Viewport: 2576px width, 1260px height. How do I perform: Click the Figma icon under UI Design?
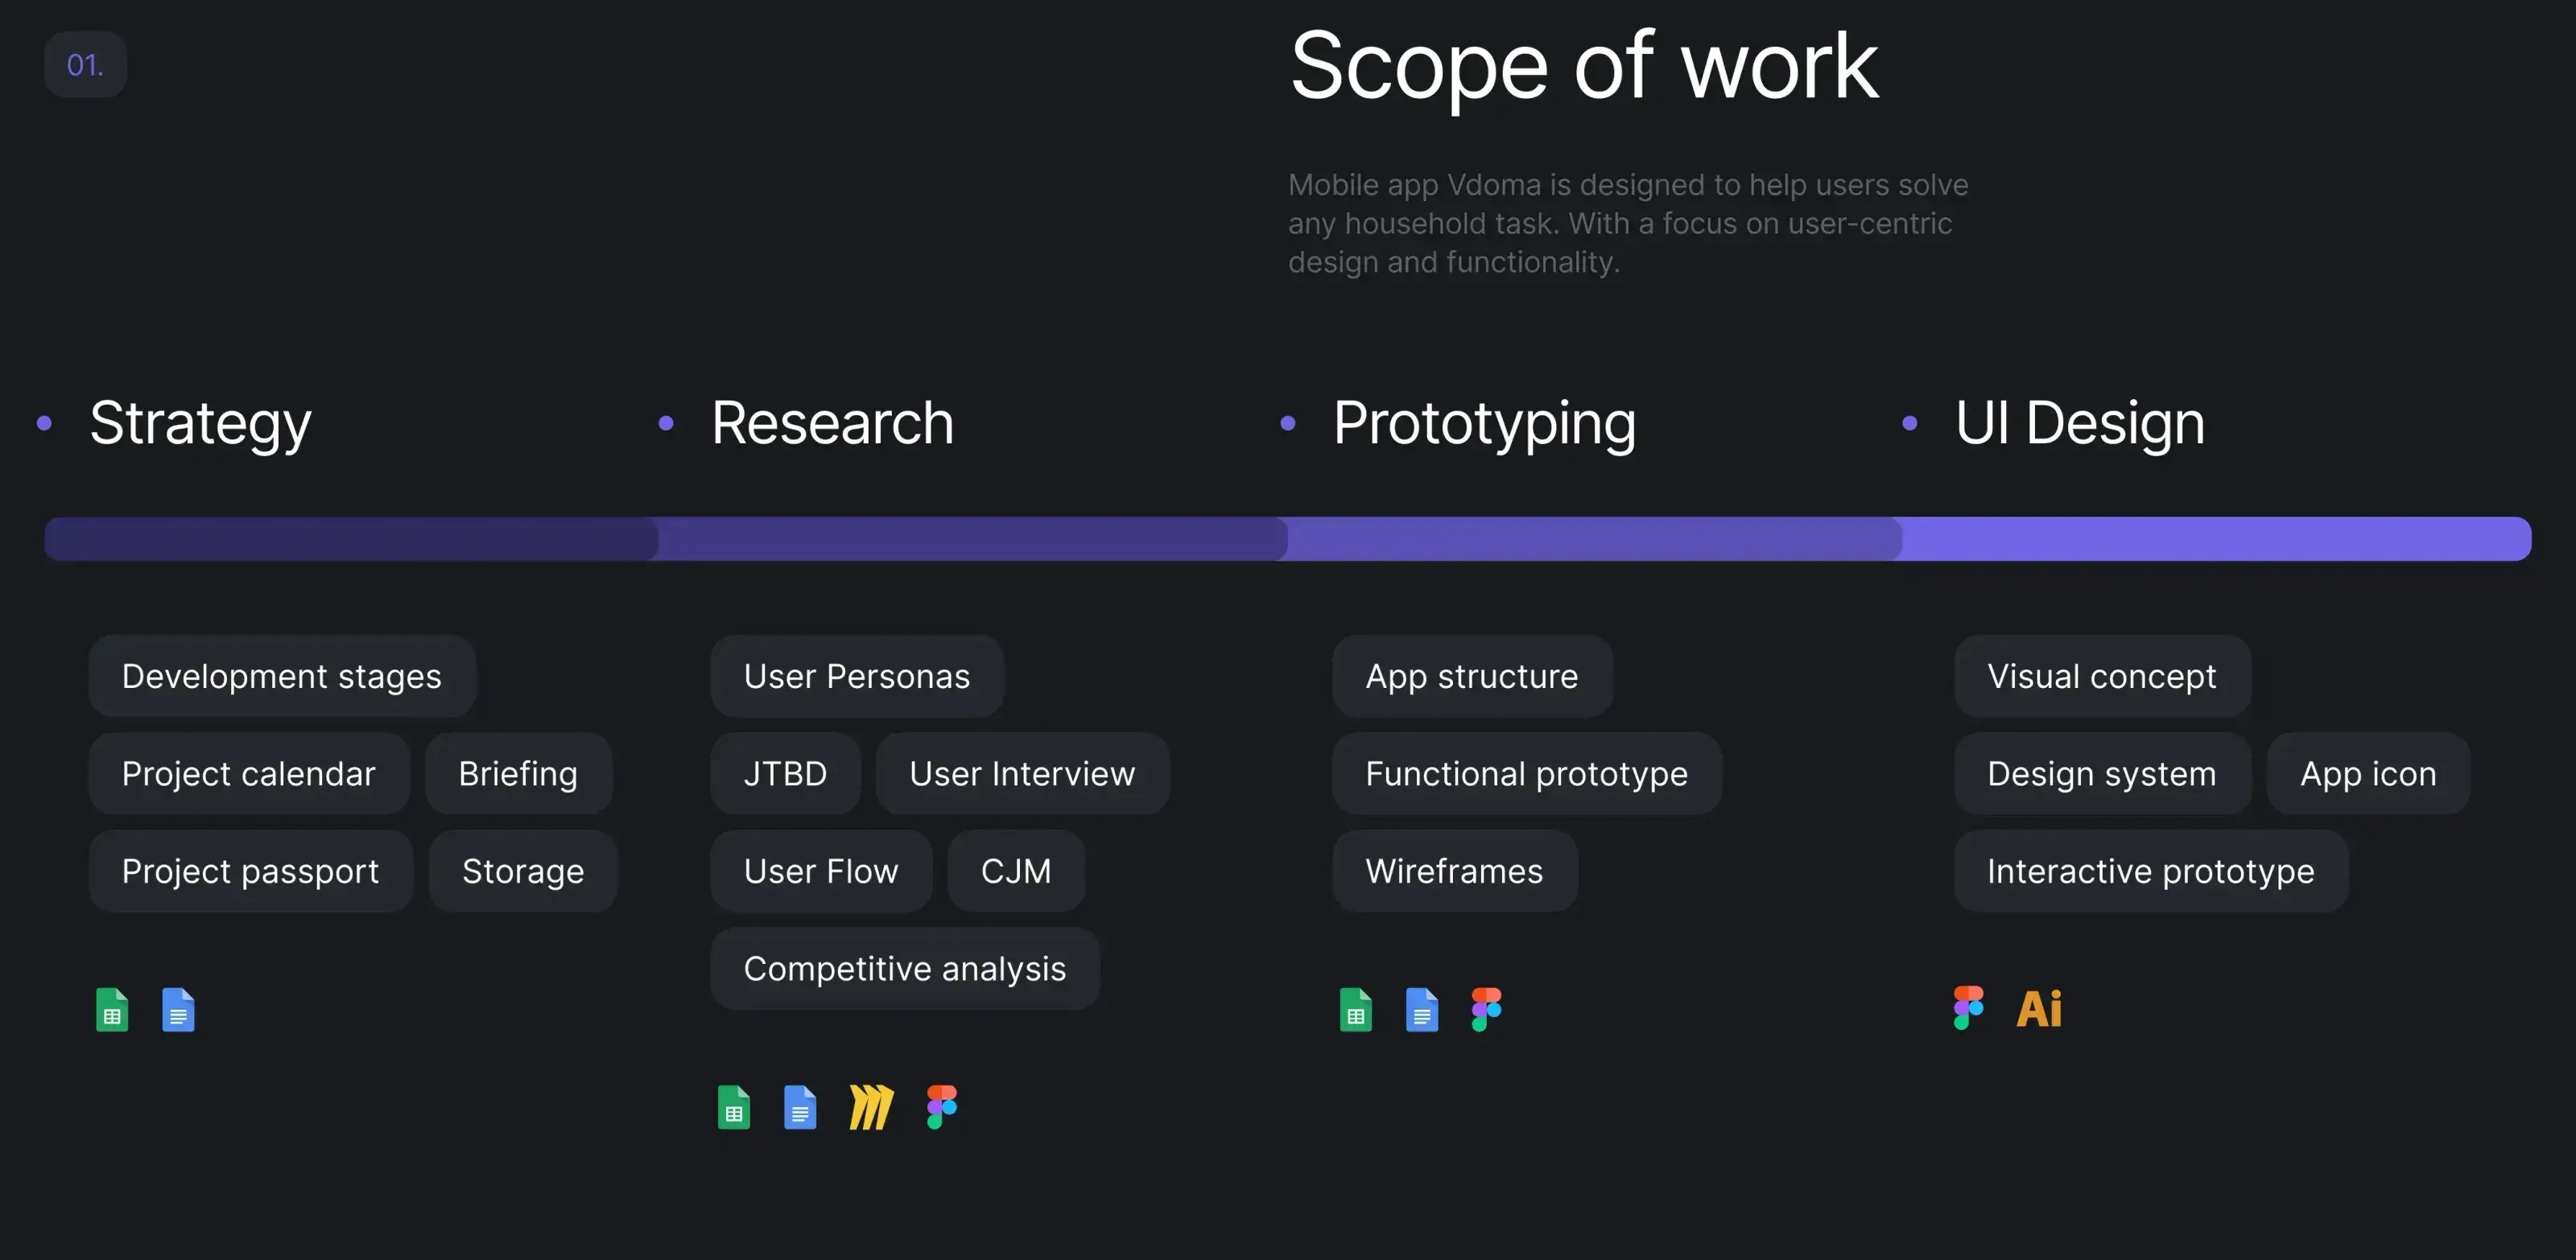(1967, 1008)
